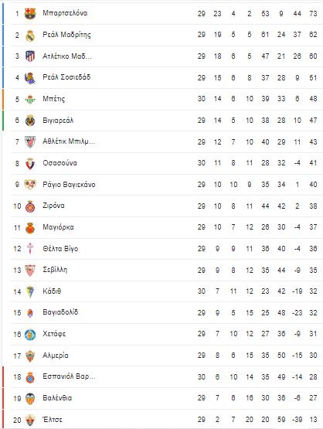323x429 pixels.
Task: Click the Real Madrid crest icon
Action: point(30,35)
